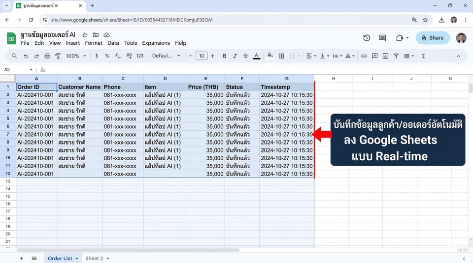Apply italic formatting

235,56
